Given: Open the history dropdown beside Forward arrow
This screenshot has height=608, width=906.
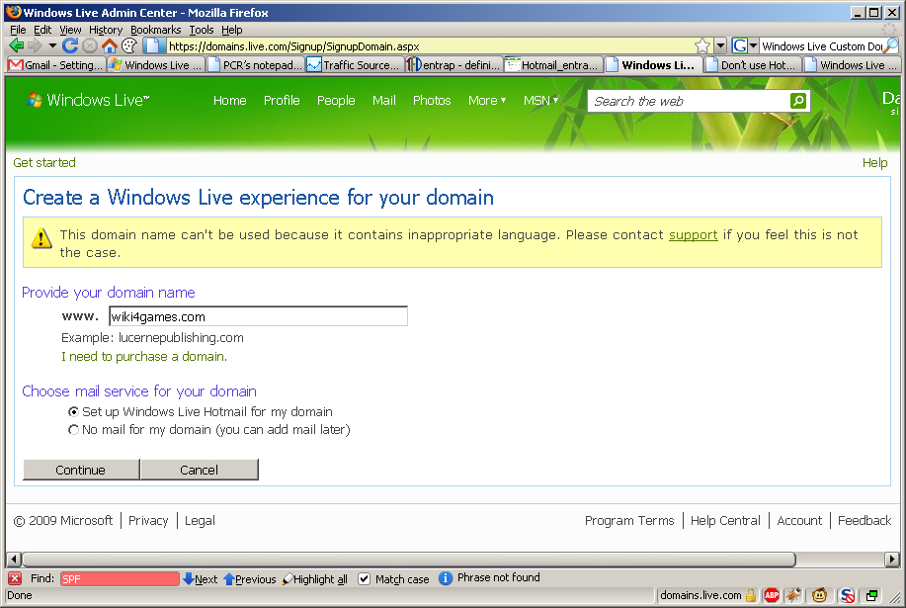Looking at the screenshot, I should (x=52, y=45).
